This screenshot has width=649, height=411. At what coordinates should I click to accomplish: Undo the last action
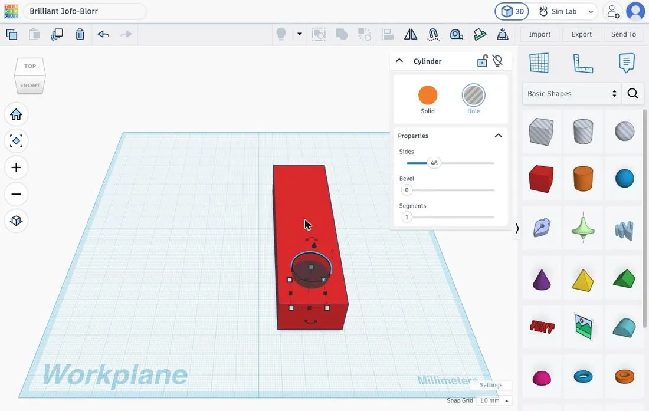click(x=103, y=34)
